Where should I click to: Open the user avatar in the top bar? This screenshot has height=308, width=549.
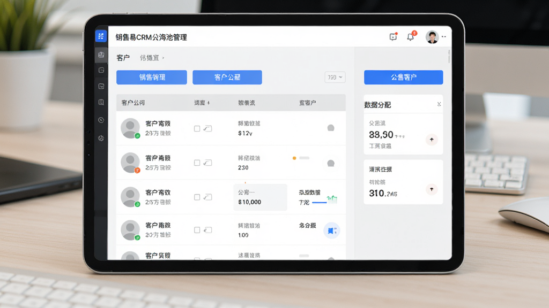[x=432, y=37]
